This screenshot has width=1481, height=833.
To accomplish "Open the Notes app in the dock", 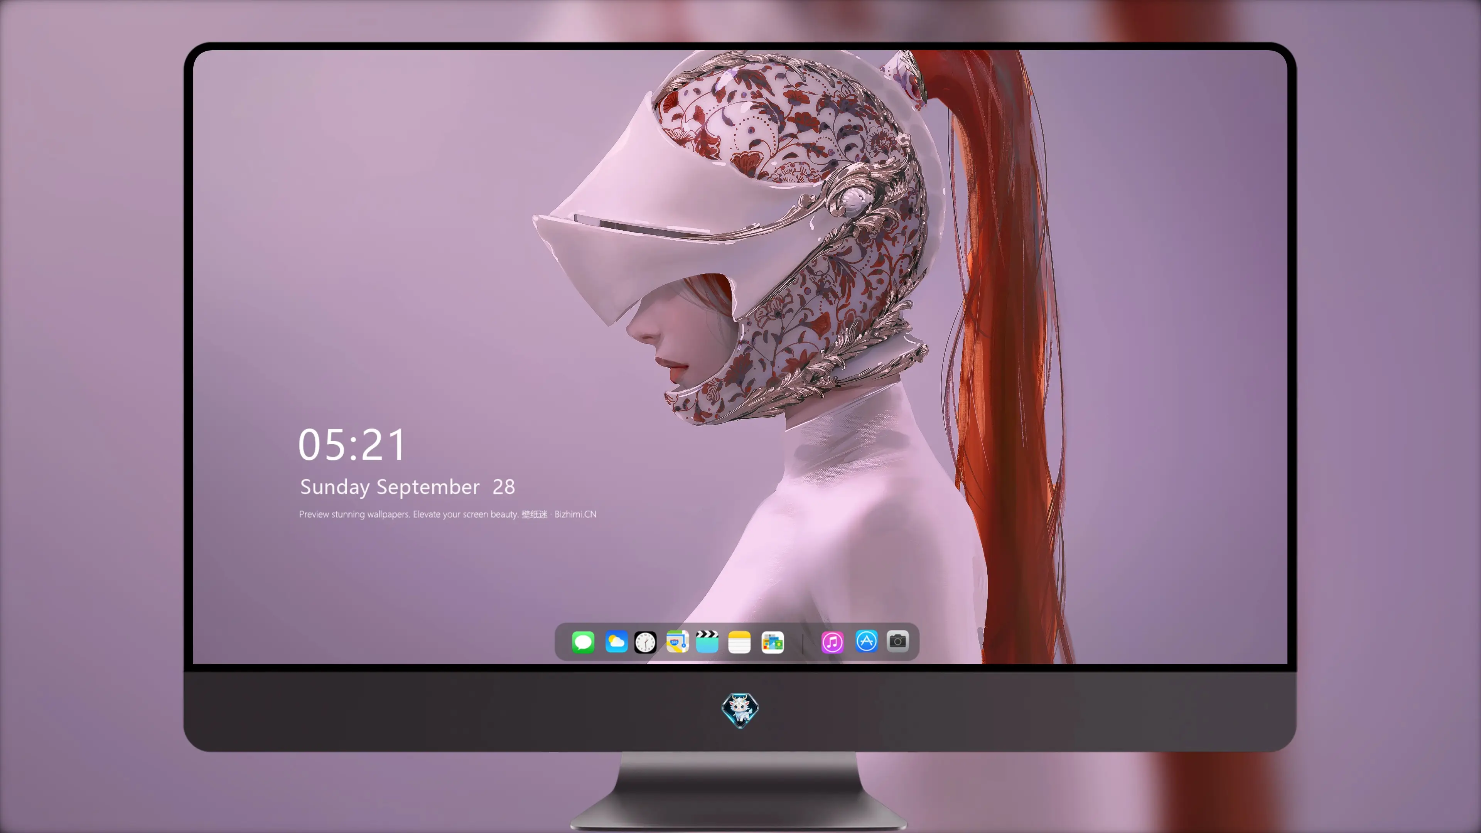I will [739, 642].
